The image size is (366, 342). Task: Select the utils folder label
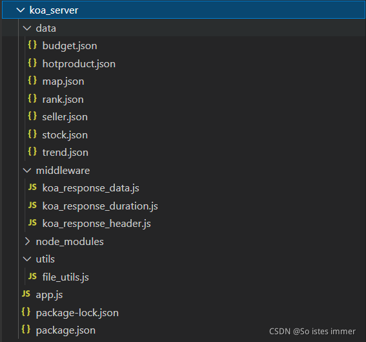point(45,259)
